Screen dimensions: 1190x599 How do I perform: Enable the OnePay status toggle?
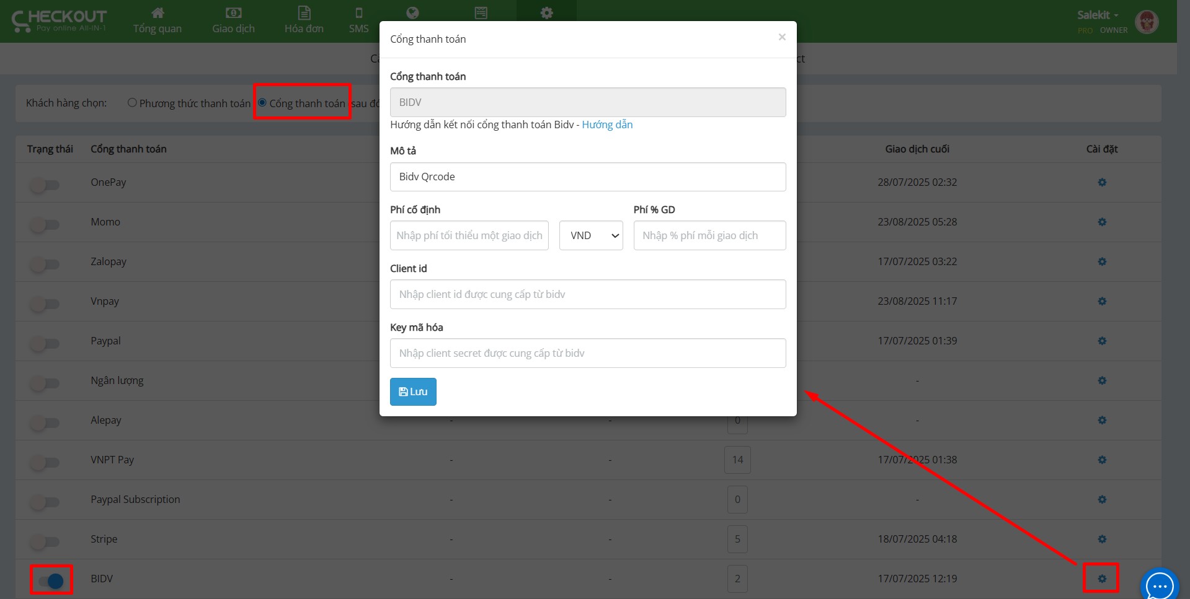(45, 185)
